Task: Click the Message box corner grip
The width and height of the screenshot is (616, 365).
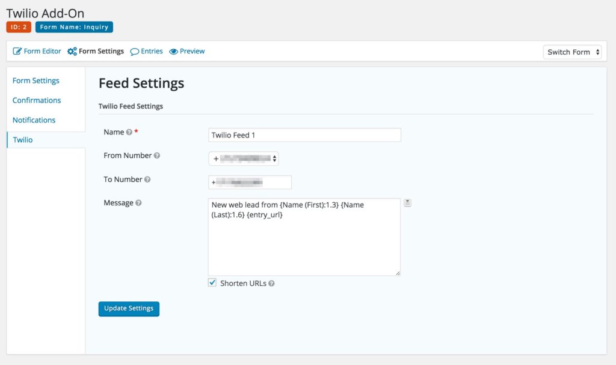Action: 398,273
